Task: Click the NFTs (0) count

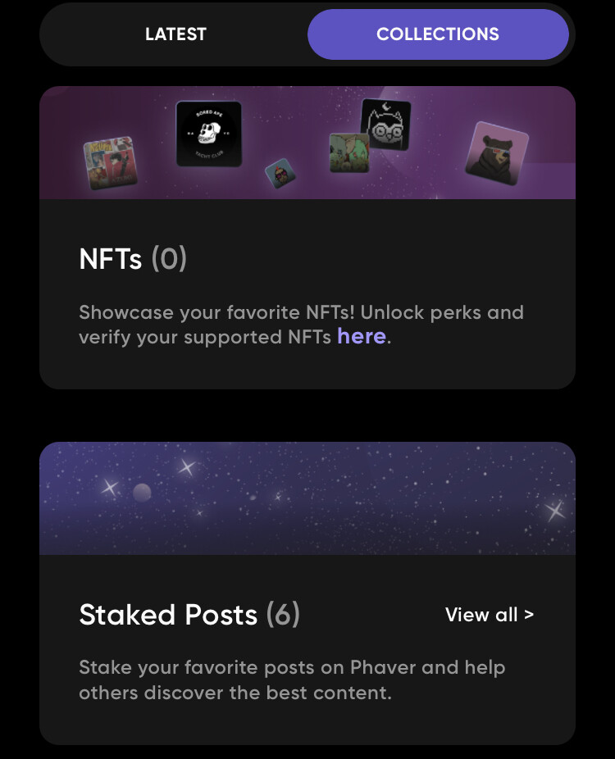Action: [169, 258]
